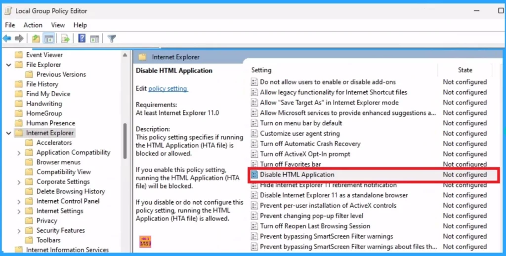
Task: Click the tree pane scroll up arrow
Action: click(125, 55)
